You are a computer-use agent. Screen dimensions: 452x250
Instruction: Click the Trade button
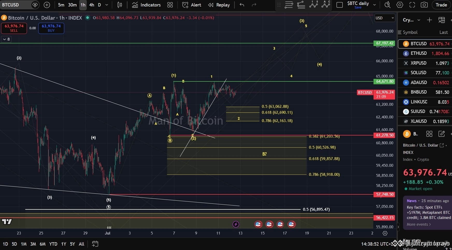point(441,5)
